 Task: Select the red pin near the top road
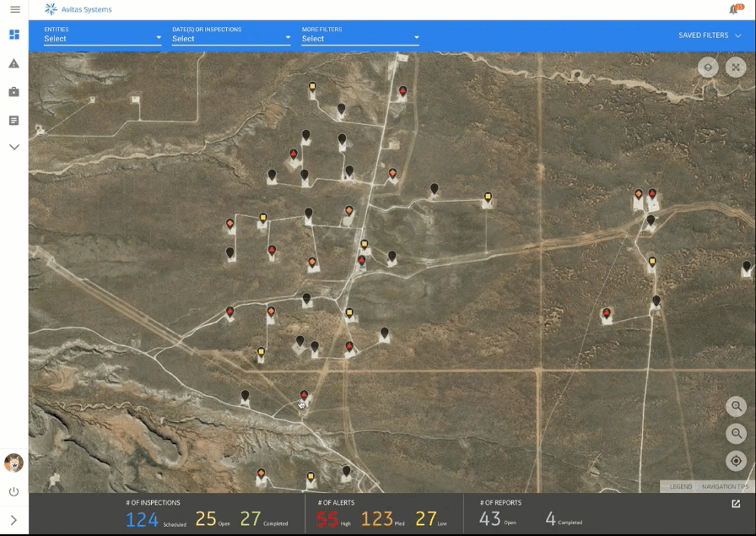(402, 91)
